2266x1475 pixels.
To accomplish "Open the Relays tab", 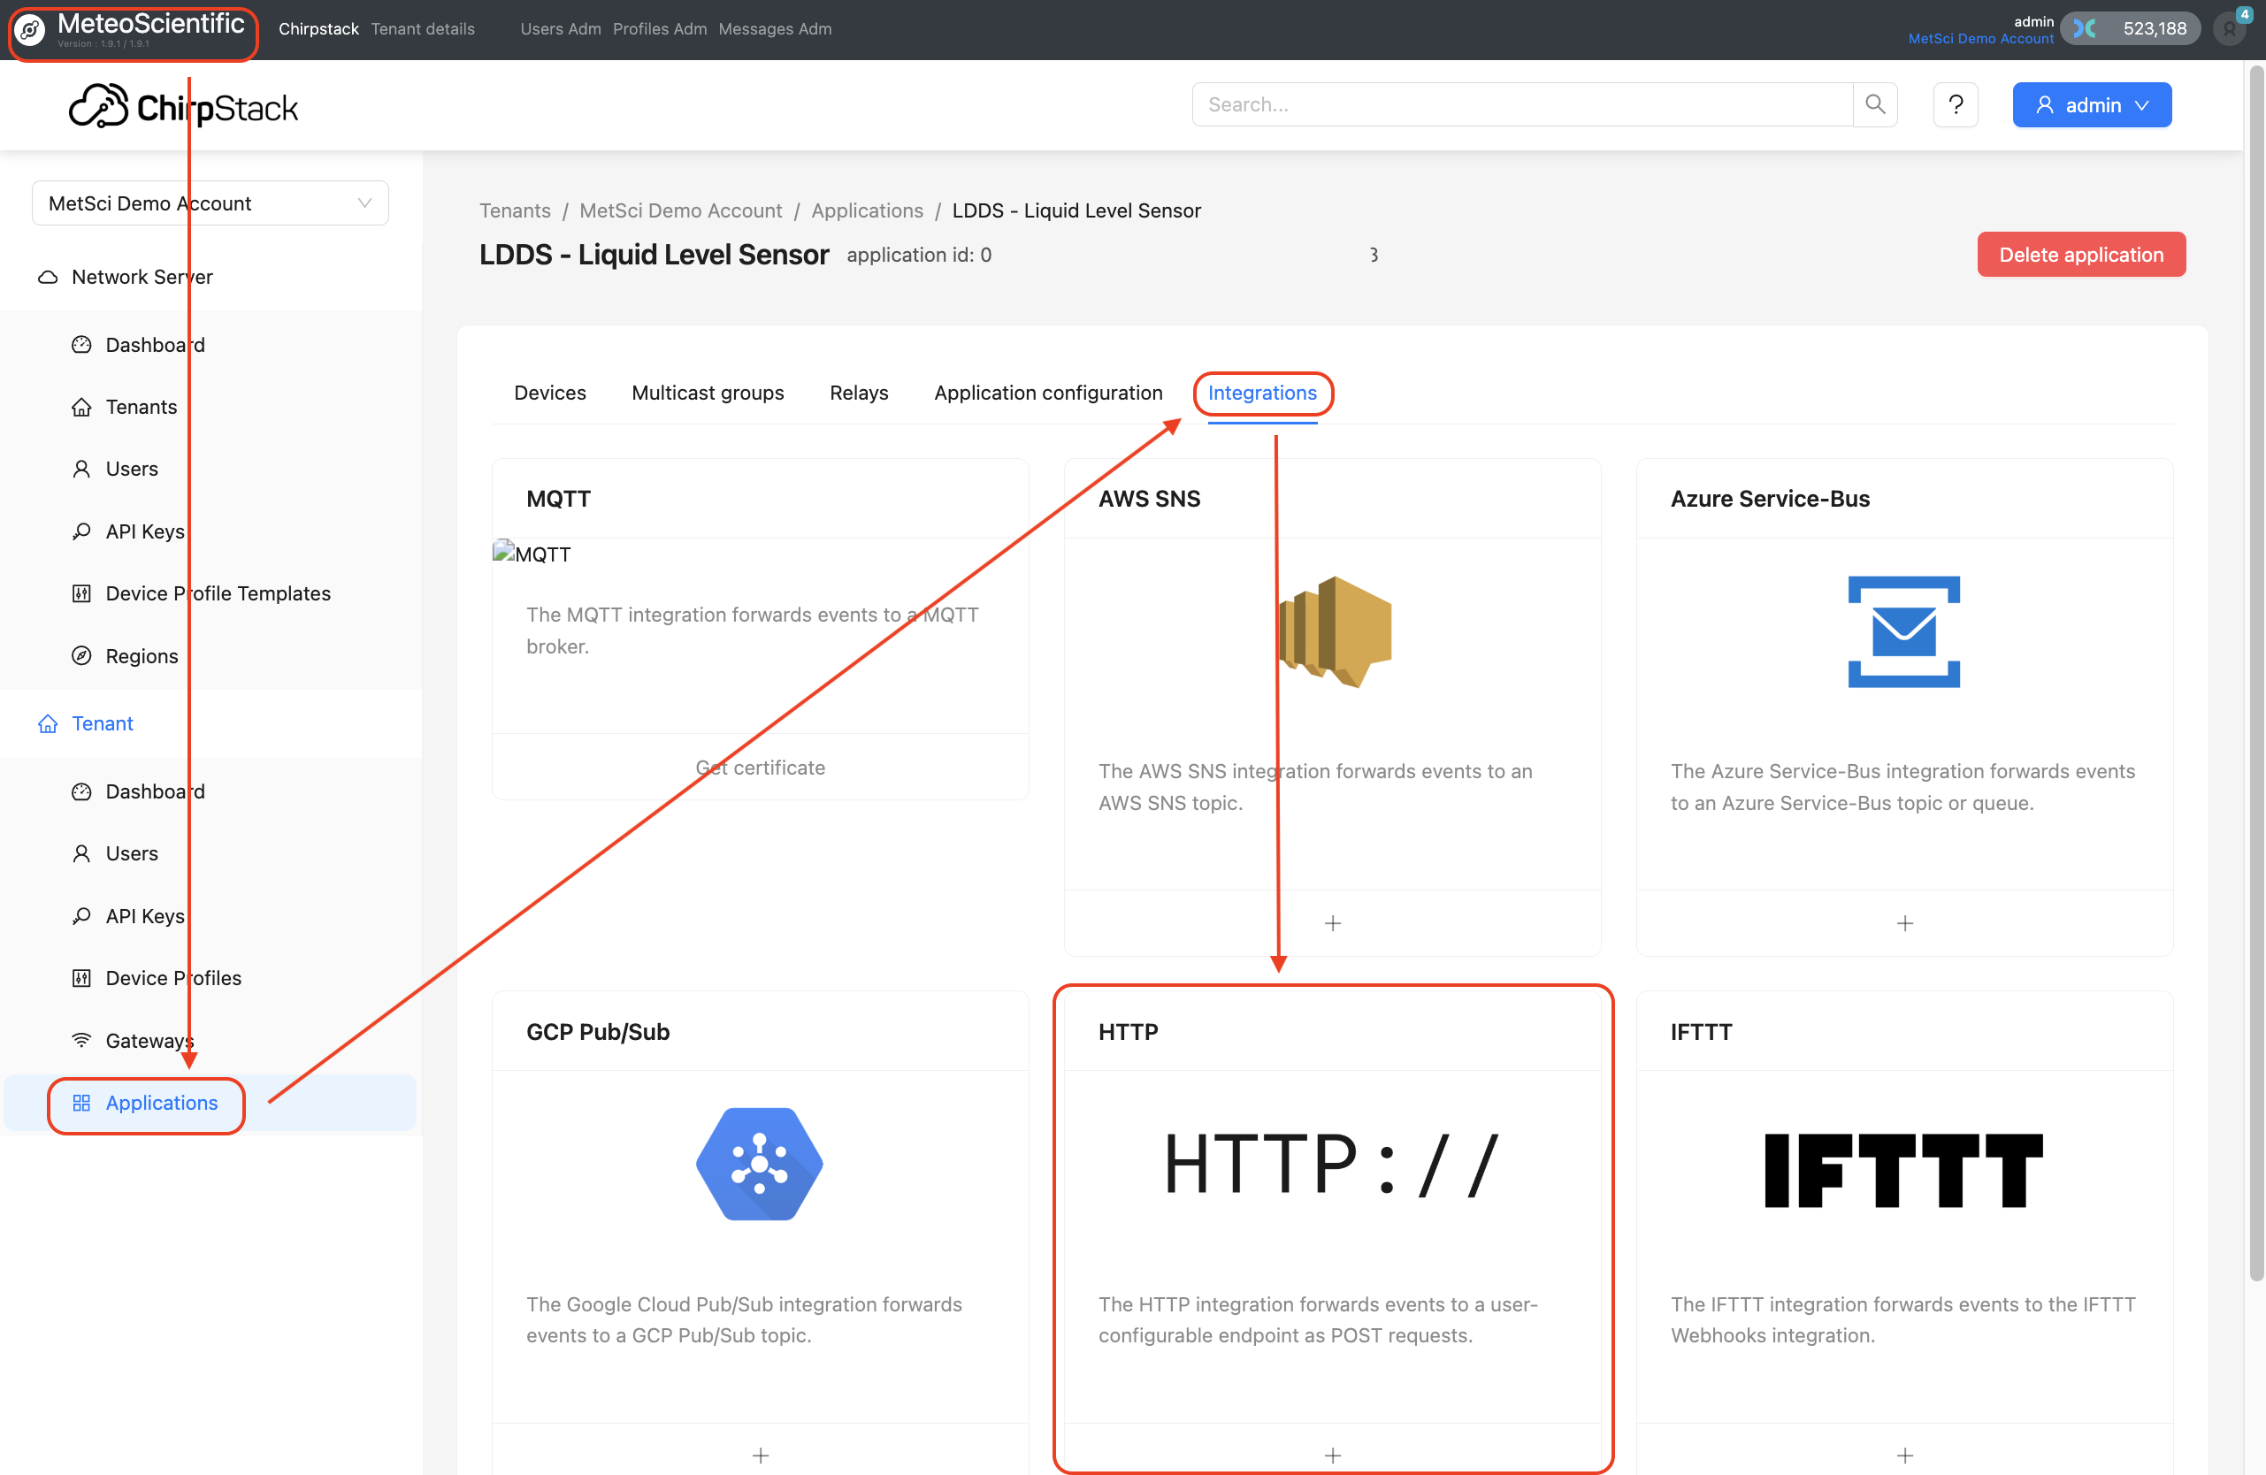I will tap(859, 393).
